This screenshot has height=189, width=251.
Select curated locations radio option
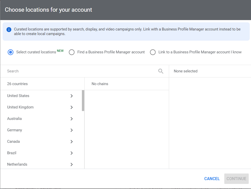click(x=10, y=52)
